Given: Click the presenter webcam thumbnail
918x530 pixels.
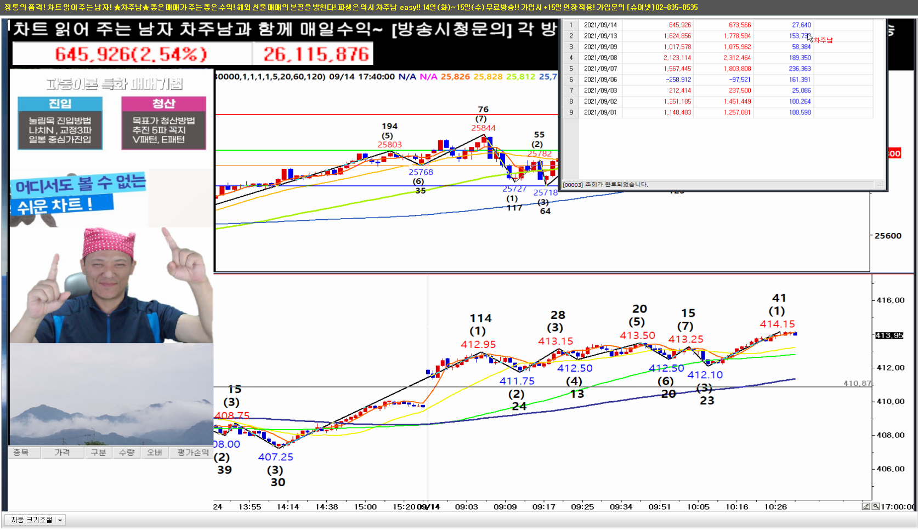Looking at the screenshot, I should click(111, 285).
